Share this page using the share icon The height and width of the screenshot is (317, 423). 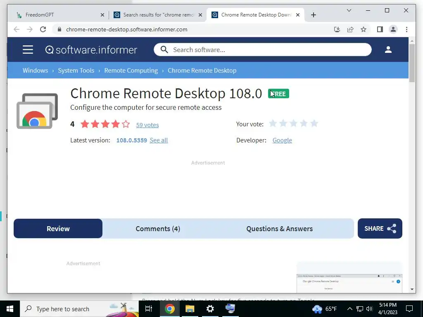pos(350,29)
